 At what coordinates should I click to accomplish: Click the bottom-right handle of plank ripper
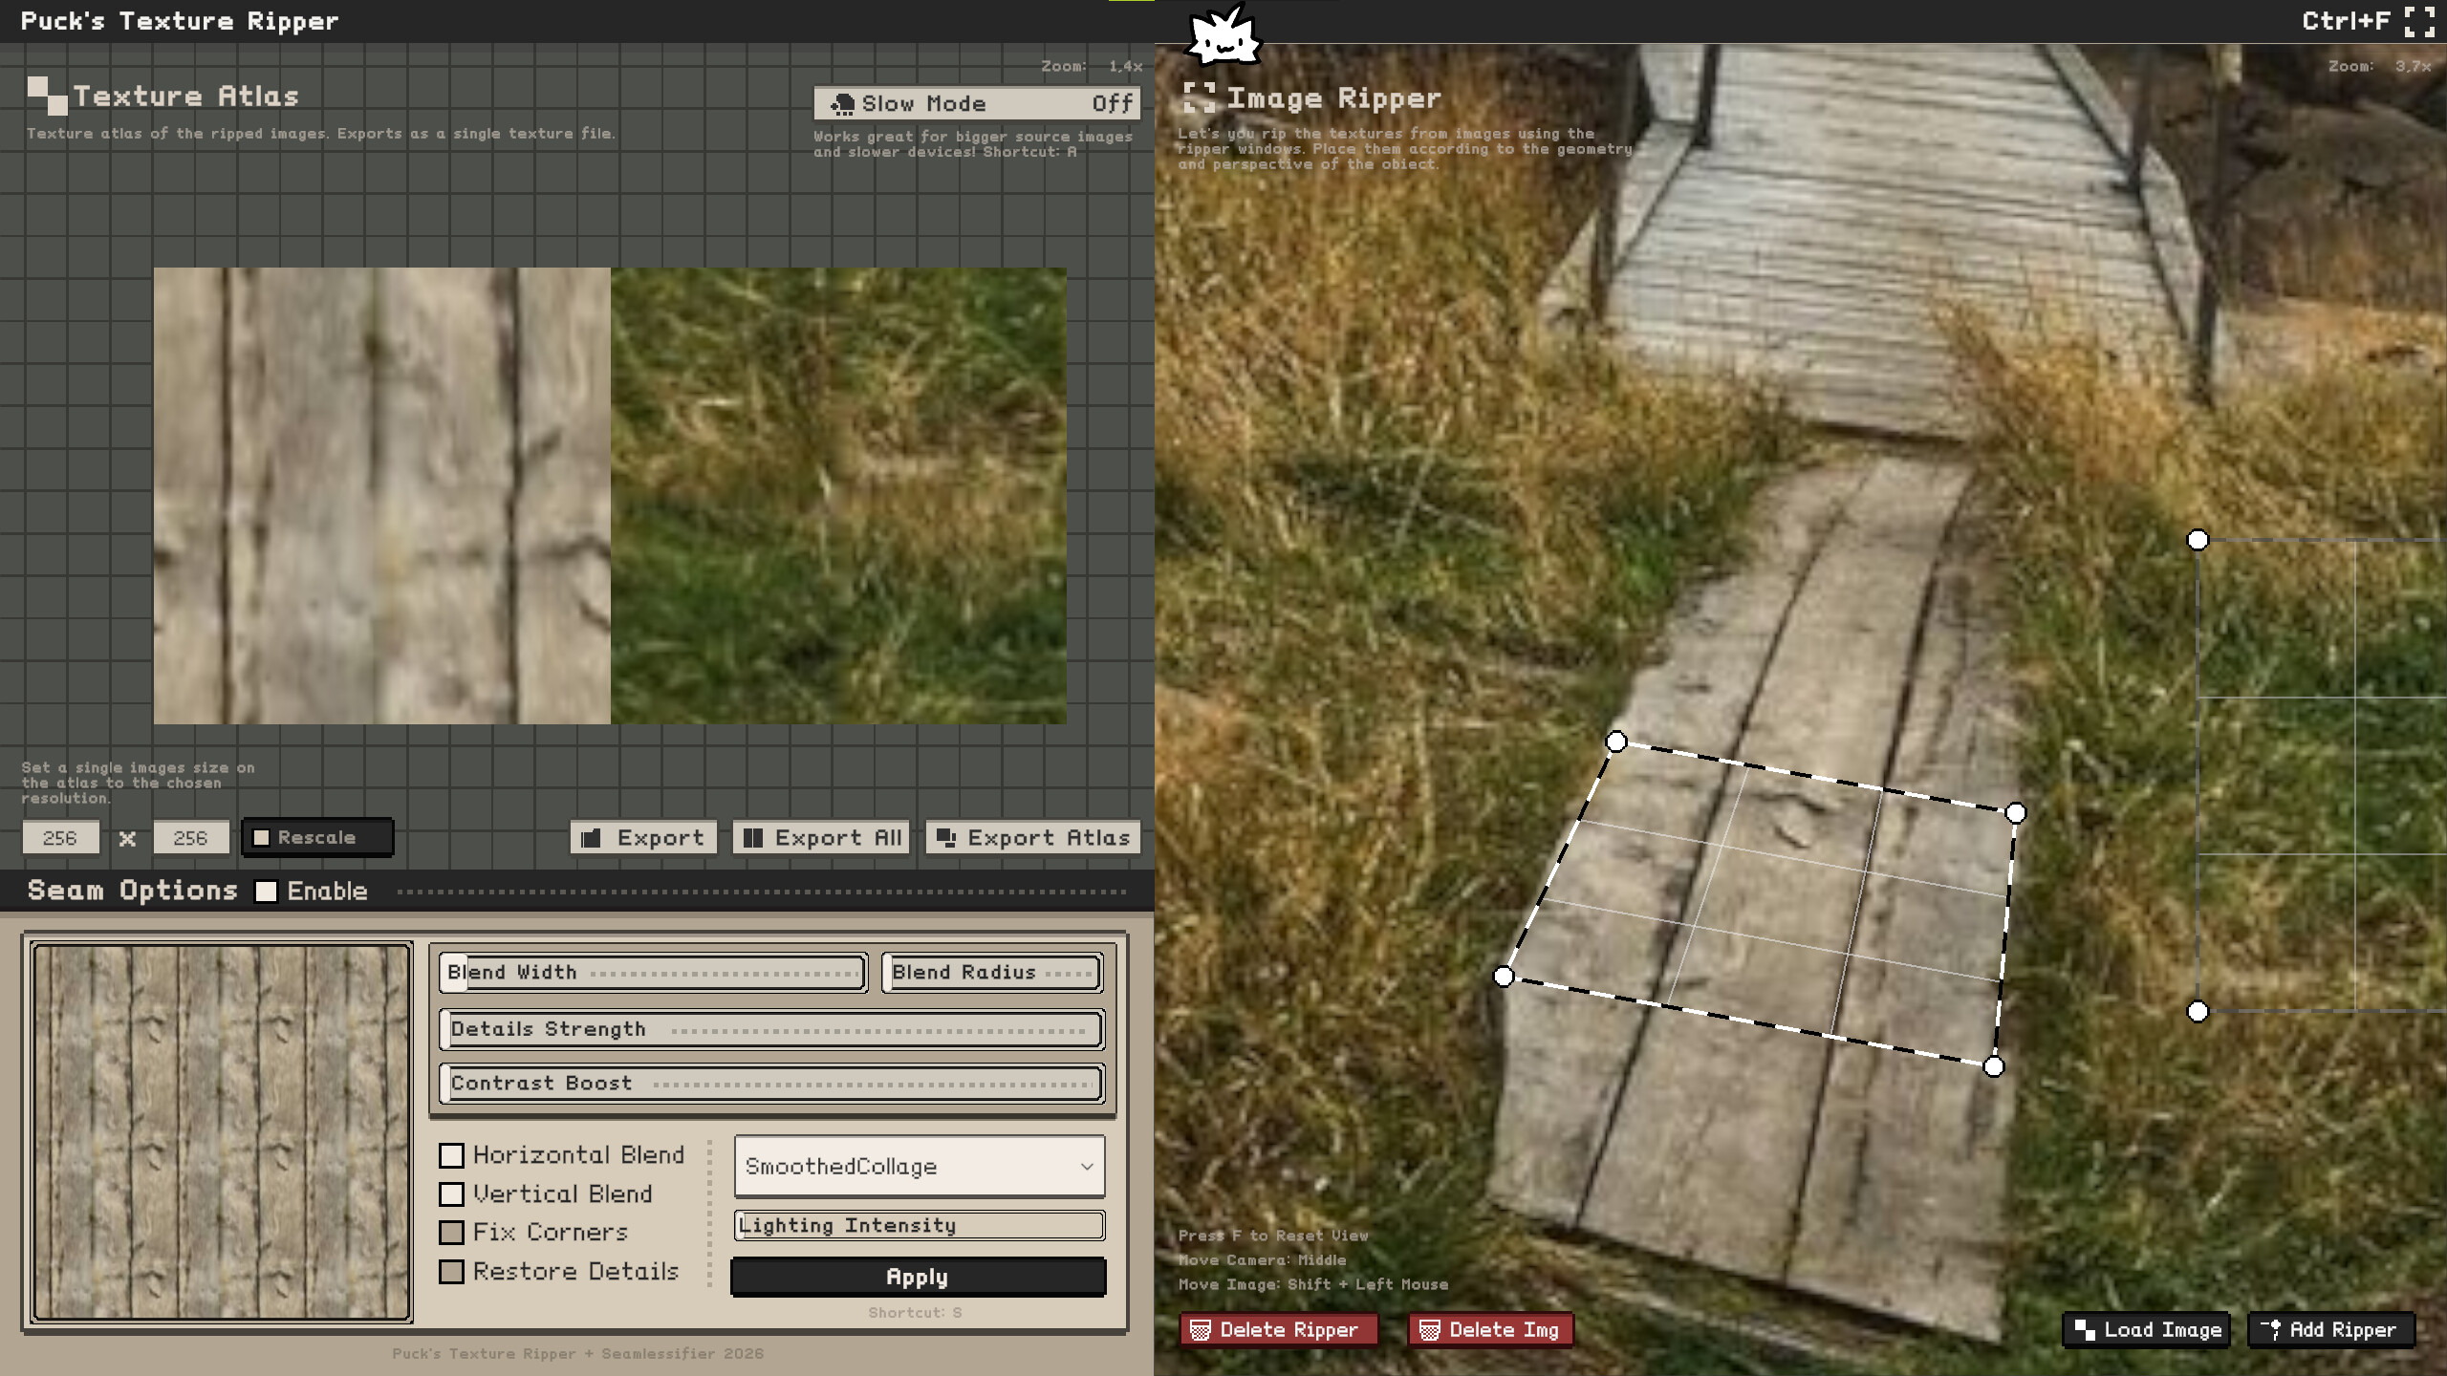tap(1994, 1066)
